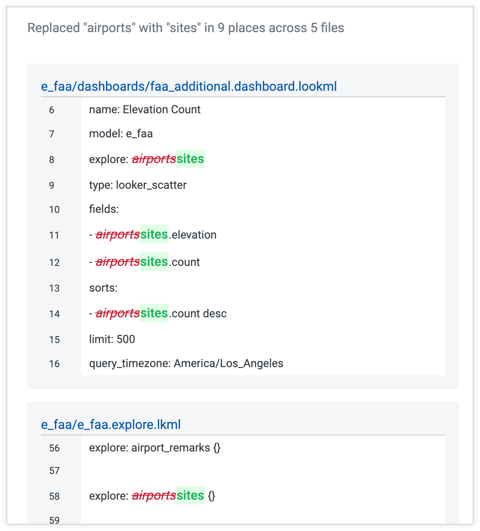Select the "model: e_faa" line
Image resolution: width=480 pixels, height=531 pixels.
121,134
